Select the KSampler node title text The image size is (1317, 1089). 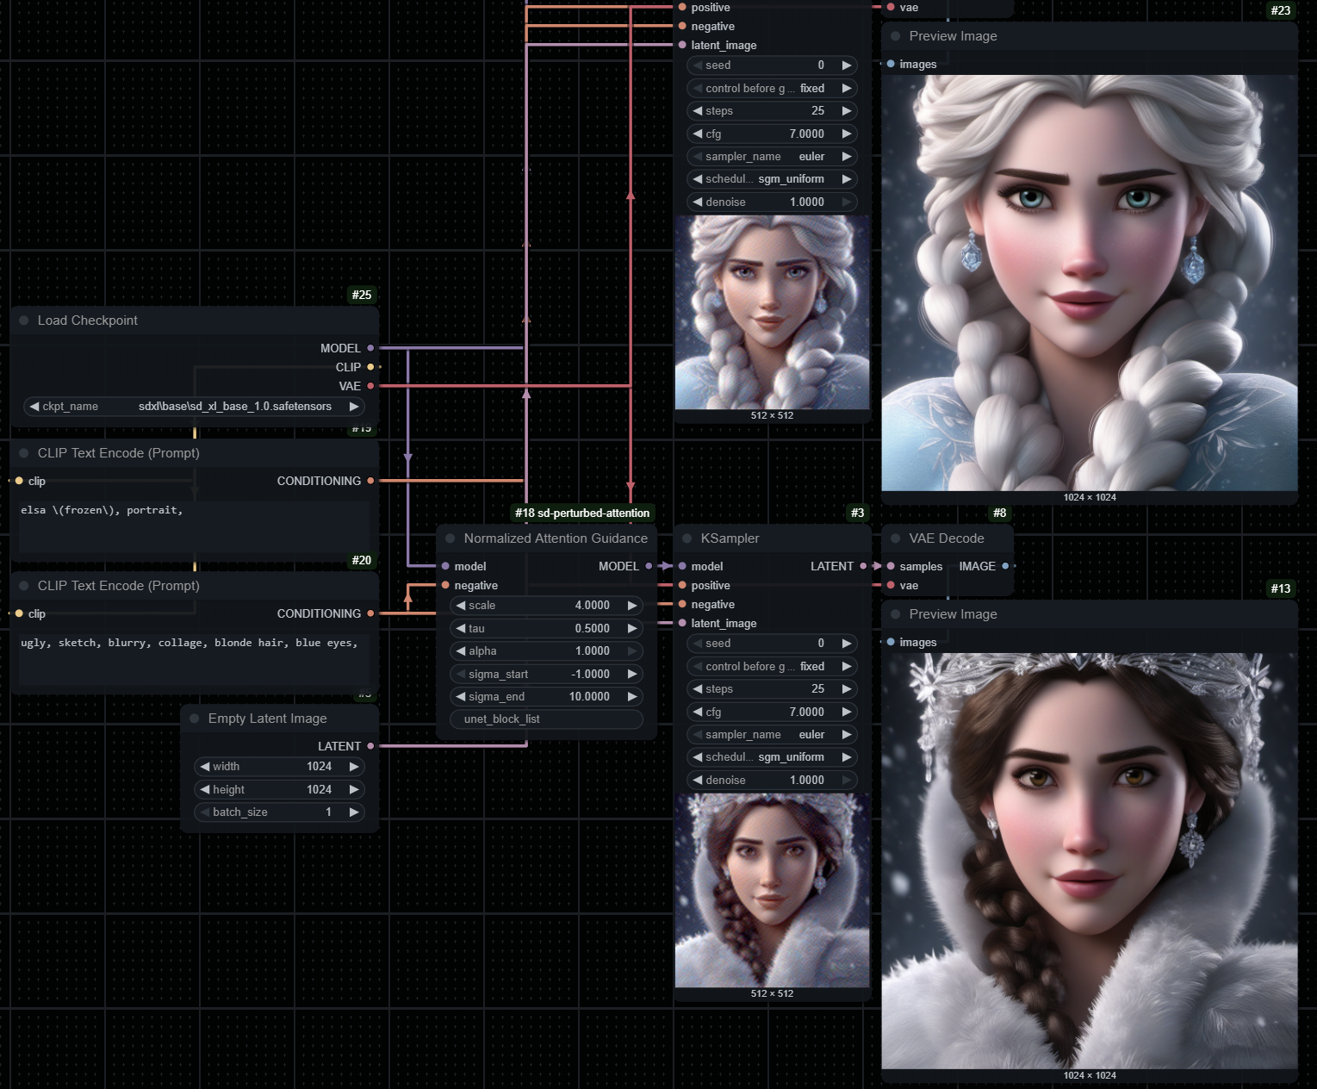pos(730,538)
